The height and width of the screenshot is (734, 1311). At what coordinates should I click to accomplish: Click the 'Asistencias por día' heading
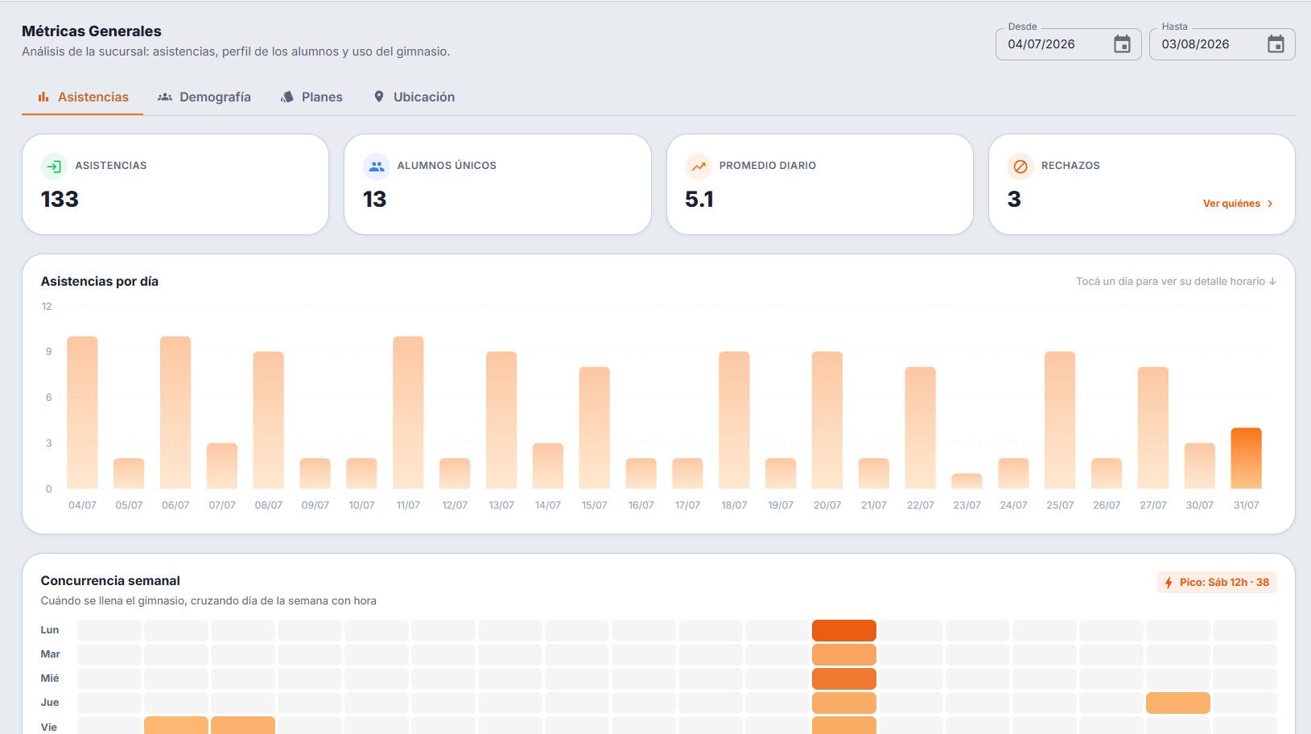[100, 282]
